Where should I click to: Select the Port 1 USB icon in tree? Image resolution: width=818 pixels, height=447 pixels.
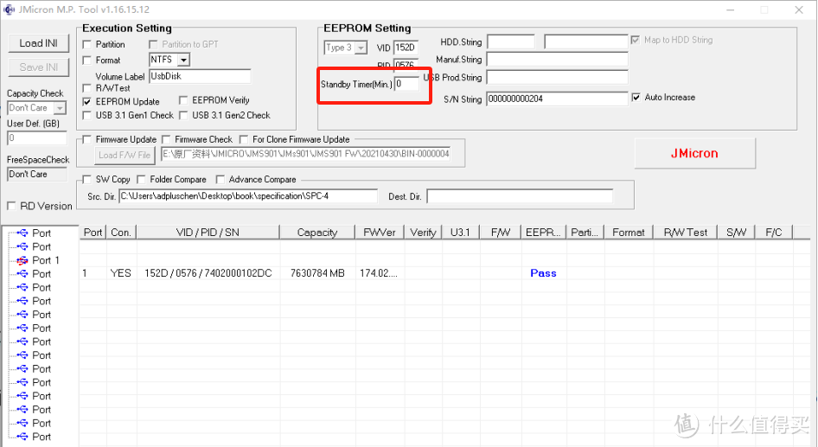point(22,260)
